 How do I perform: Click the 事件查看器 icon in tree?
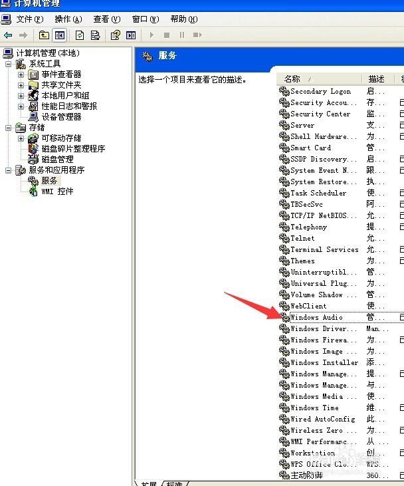tap(33, 74)
